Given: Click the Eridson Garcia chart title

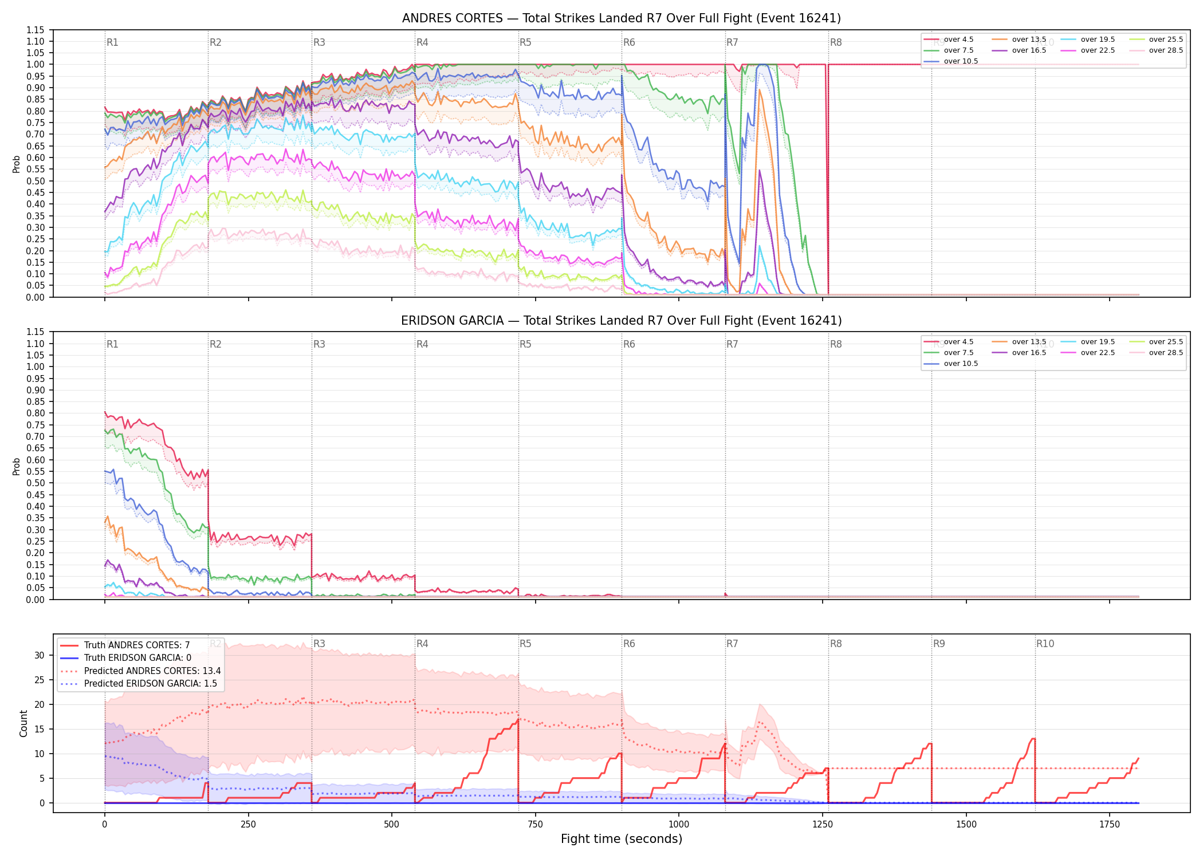Looking at the screenshot, I should (622, 321).
